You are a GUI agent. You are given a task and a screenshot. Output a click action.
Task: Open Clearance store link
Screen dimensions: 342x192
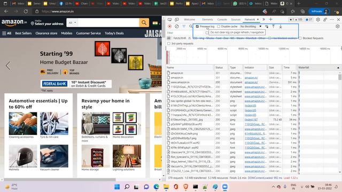click(x=46, y=33)
